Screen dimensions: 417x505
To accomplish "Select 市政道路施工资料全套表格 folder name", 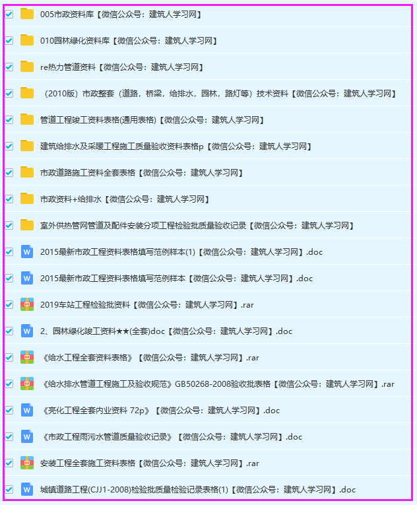I will pos(141,173).
